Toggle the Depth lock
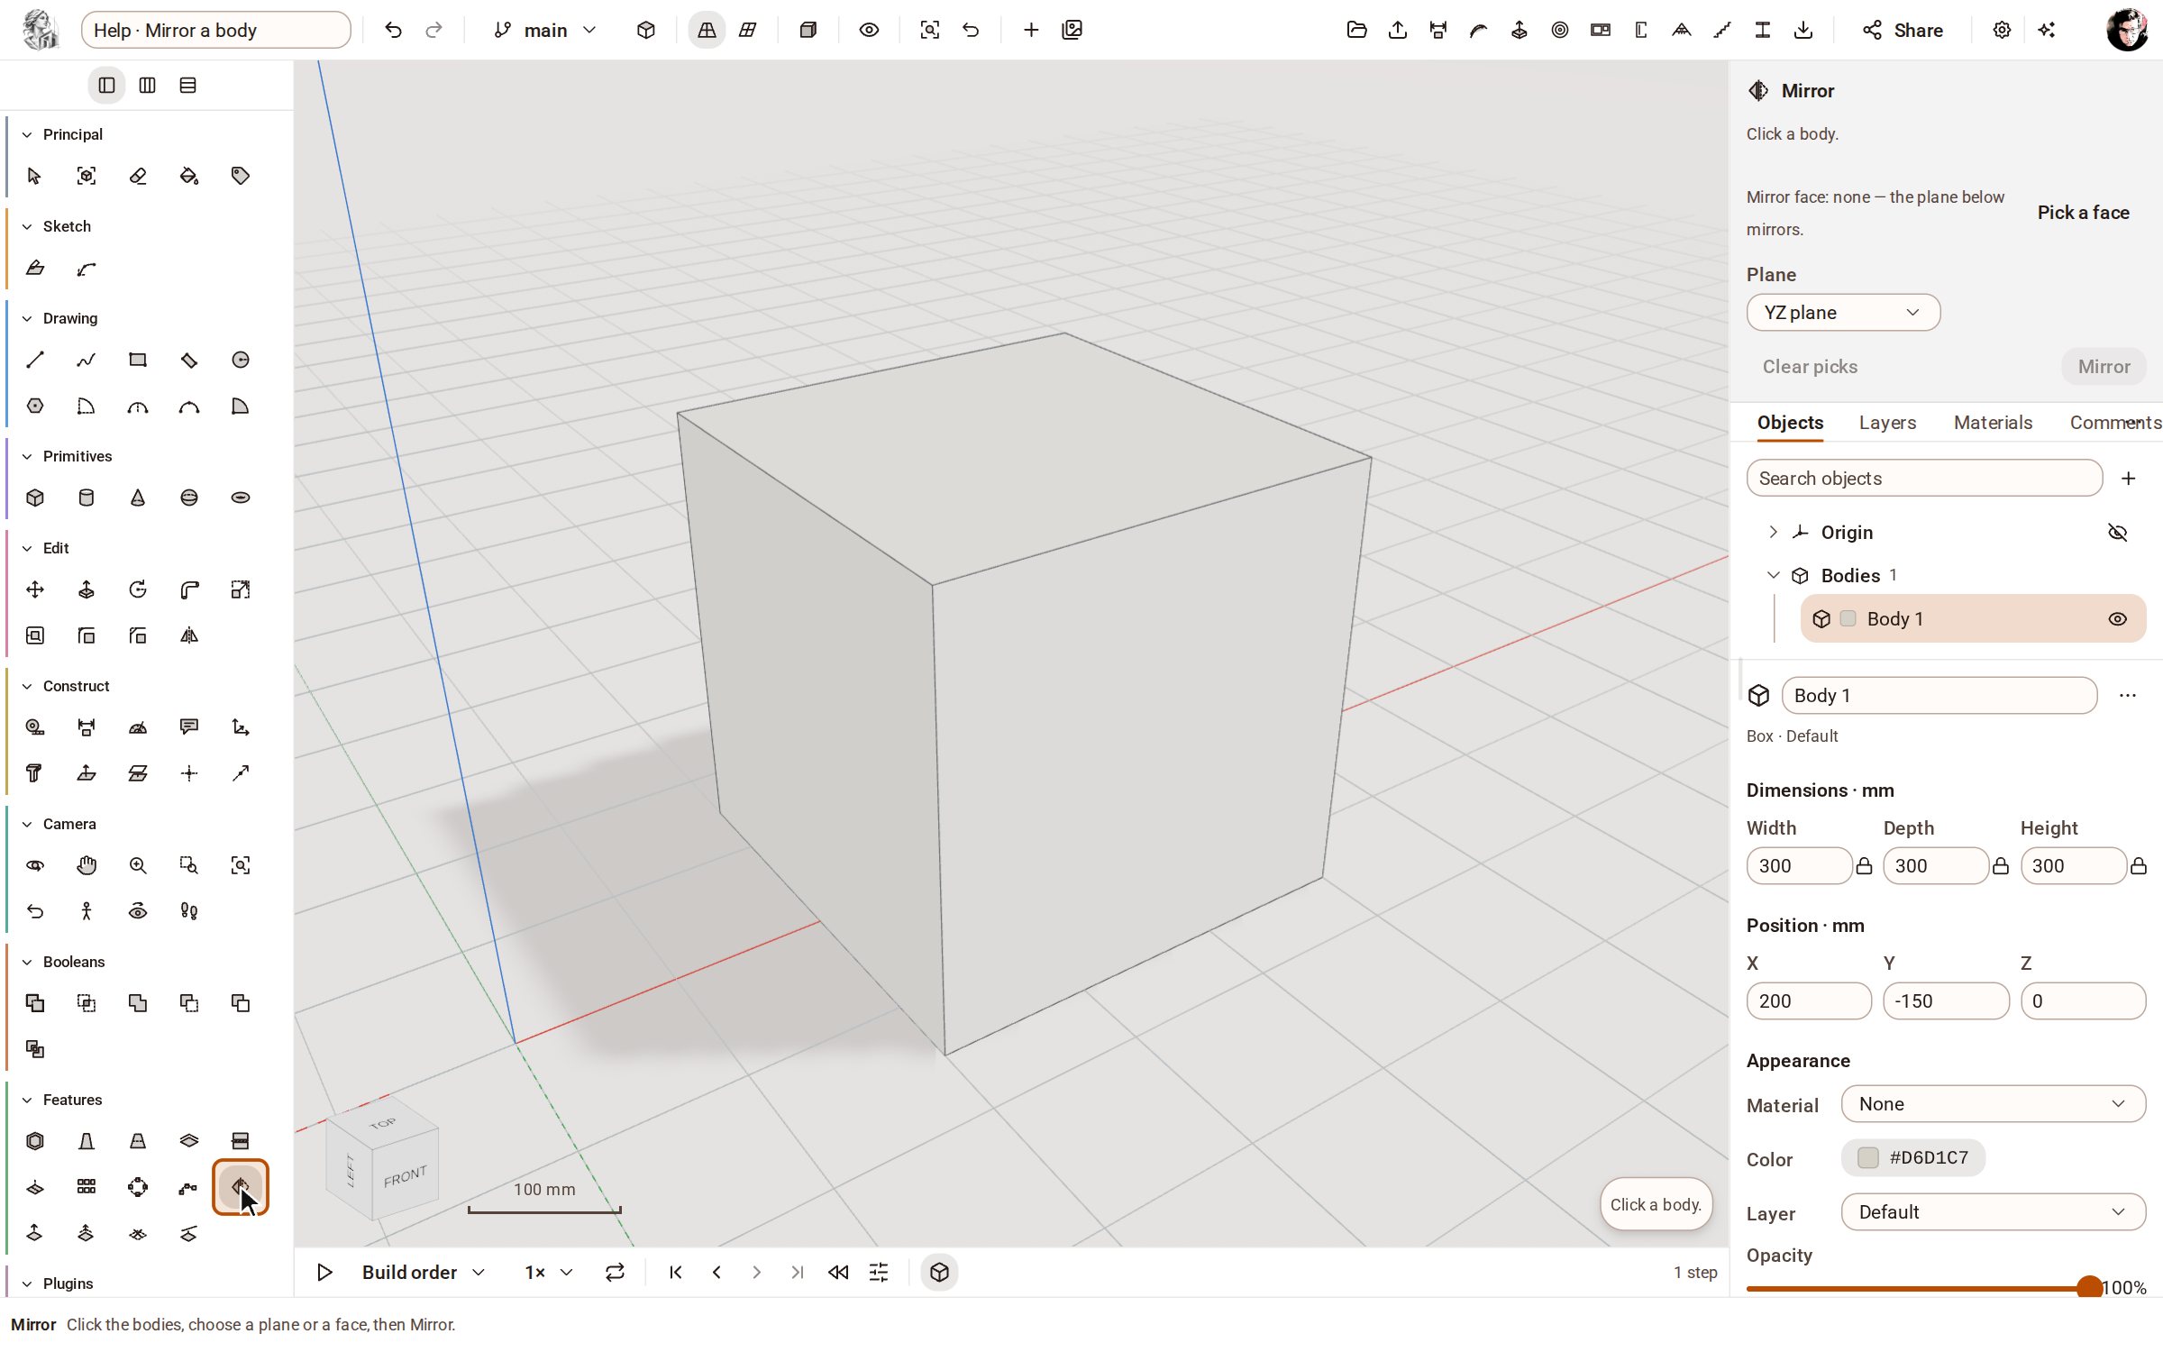 2001,866
